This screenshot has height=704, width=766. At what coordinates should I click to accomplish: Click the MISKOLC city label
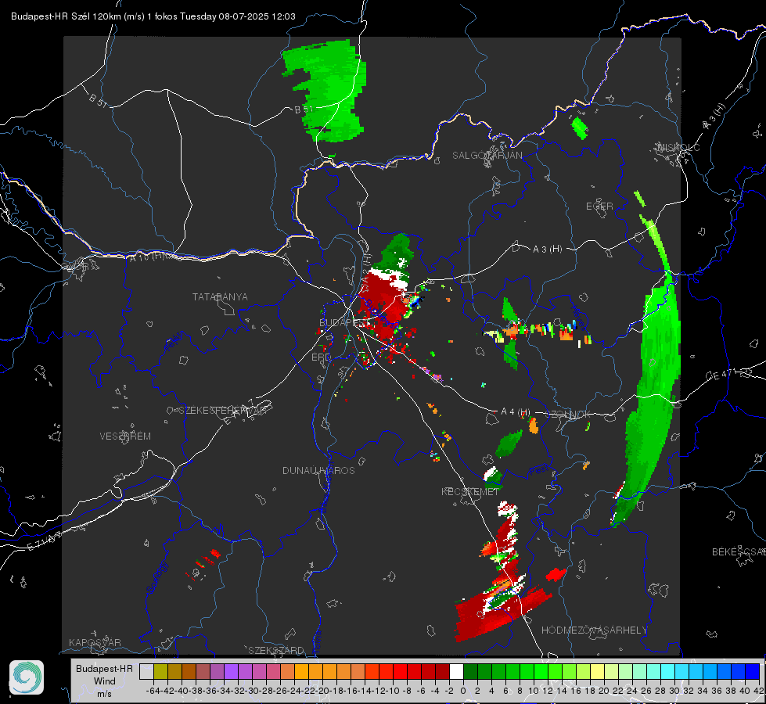coord(679,147)
